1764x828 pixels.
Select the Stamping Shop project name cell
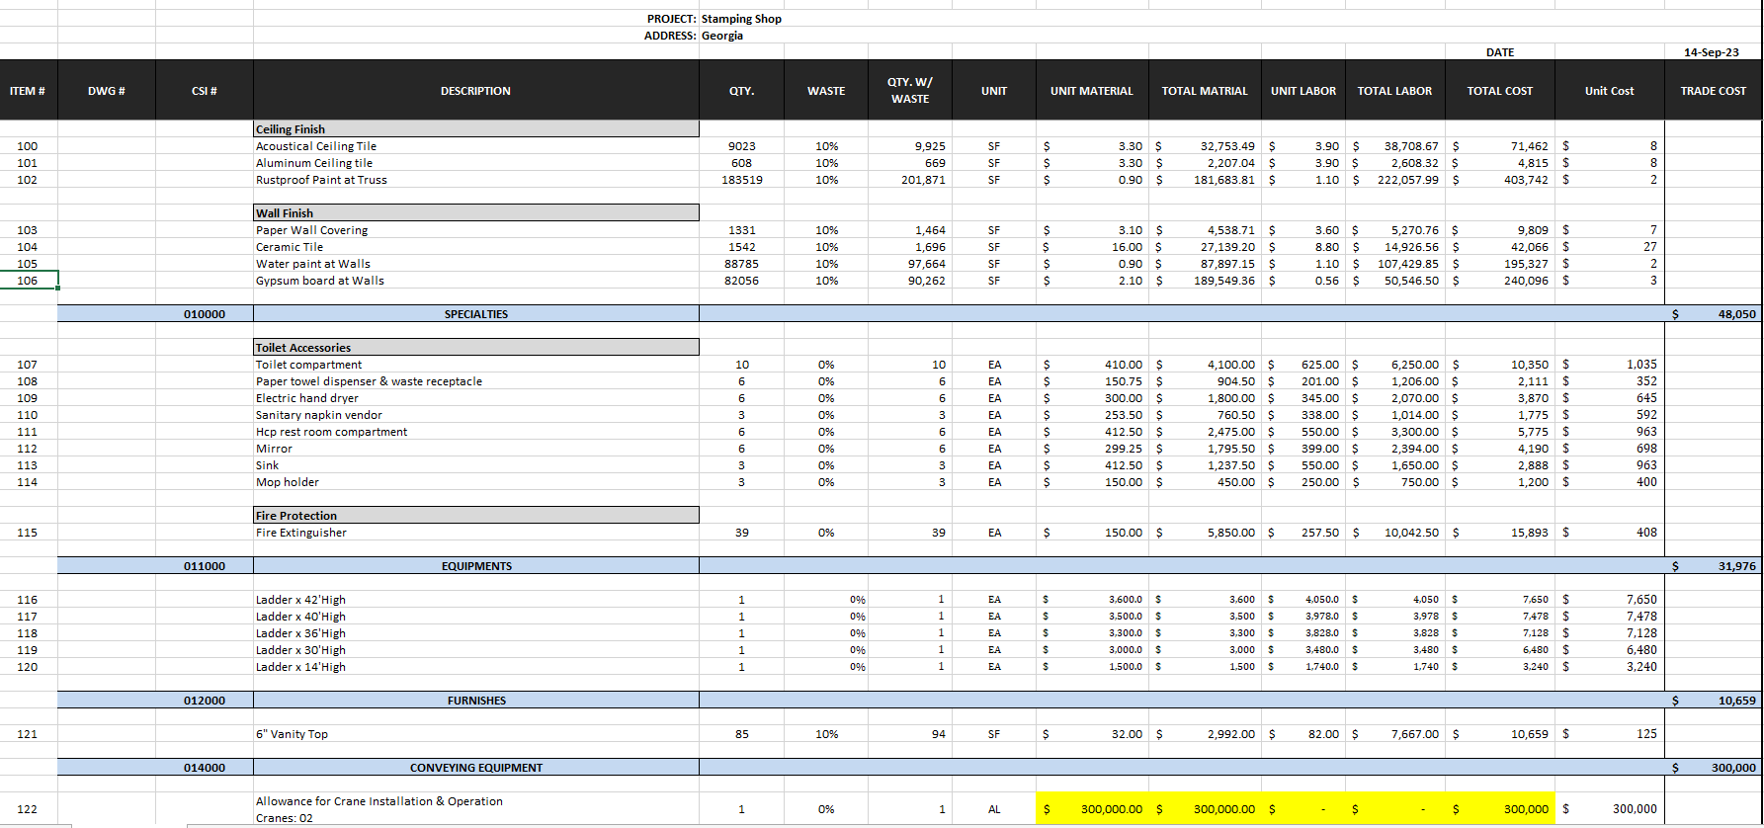click(x=741, y=19)
